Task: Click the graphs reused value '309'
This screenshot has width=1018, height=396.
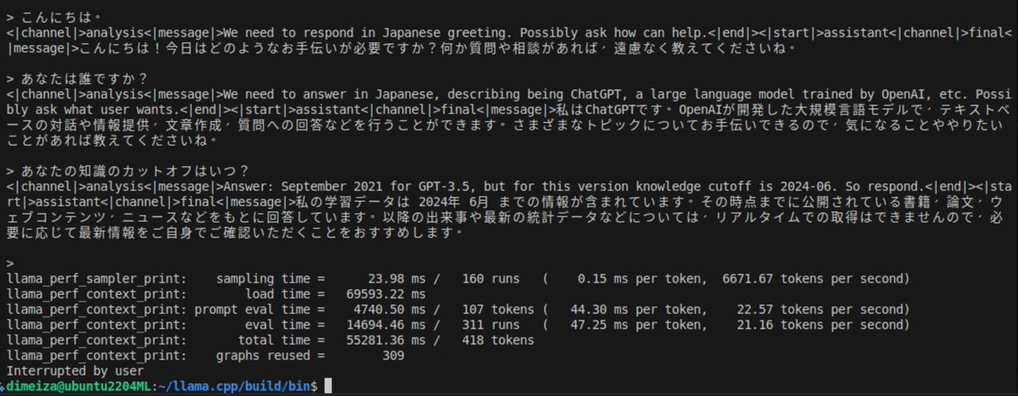Action: (x=393, y=355)
